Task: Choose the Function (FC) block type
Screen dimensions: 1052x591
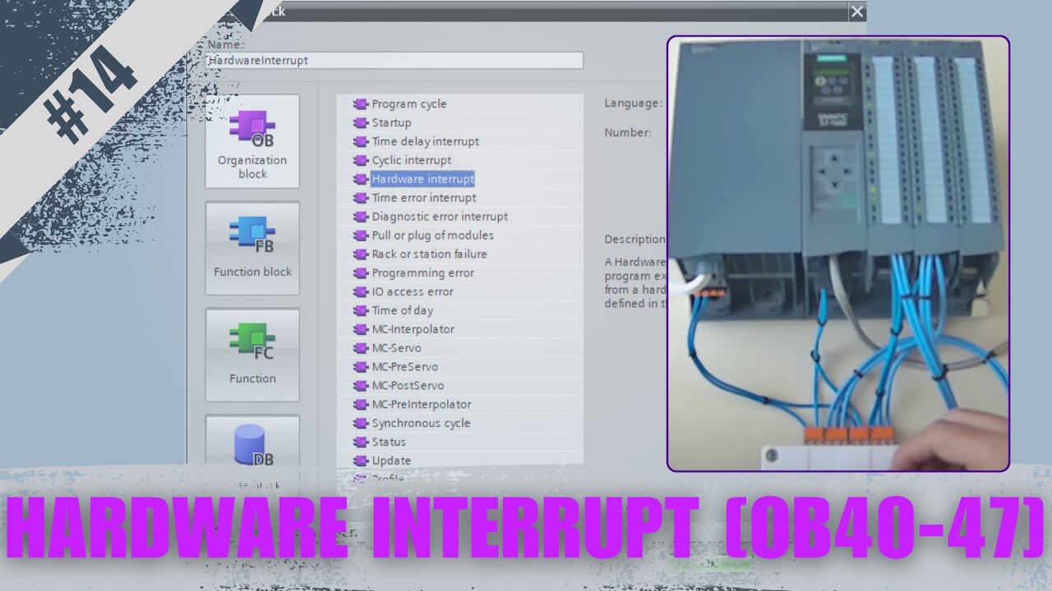Action: [252, 355]
